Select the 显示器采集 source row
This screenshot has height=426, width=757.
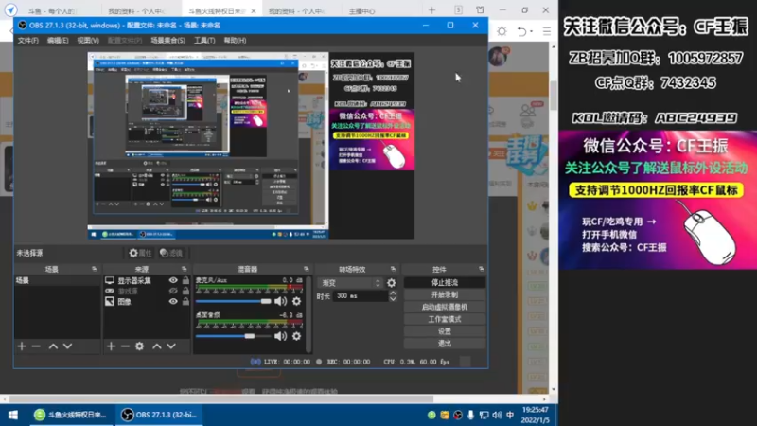pos(148,280)
